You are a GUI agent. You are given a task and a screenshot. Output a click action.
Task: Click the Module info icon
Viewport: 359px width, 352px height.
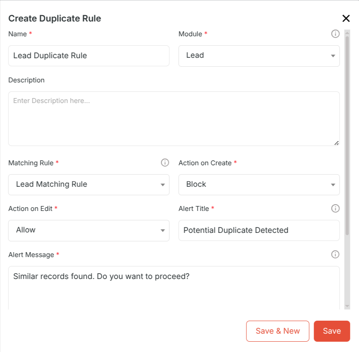click(x=335, y=34)
